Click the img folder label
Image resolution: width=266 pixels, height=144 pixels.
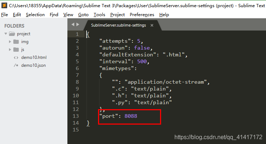(25, 42)
